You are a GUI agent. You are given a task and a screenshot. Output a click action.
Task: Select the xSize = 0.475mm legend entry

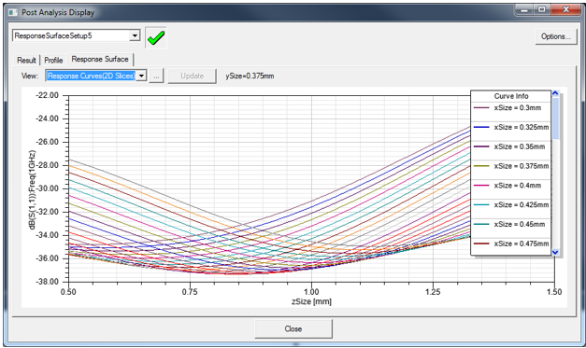pyautogui.click(x=510, y=244)
